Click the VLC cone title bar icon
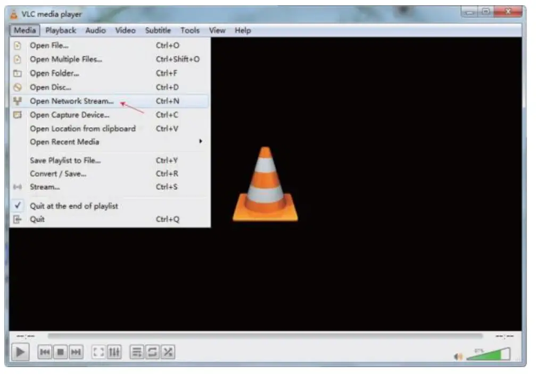The height and width of the screenshot is (374, 536). coord(14,14)
